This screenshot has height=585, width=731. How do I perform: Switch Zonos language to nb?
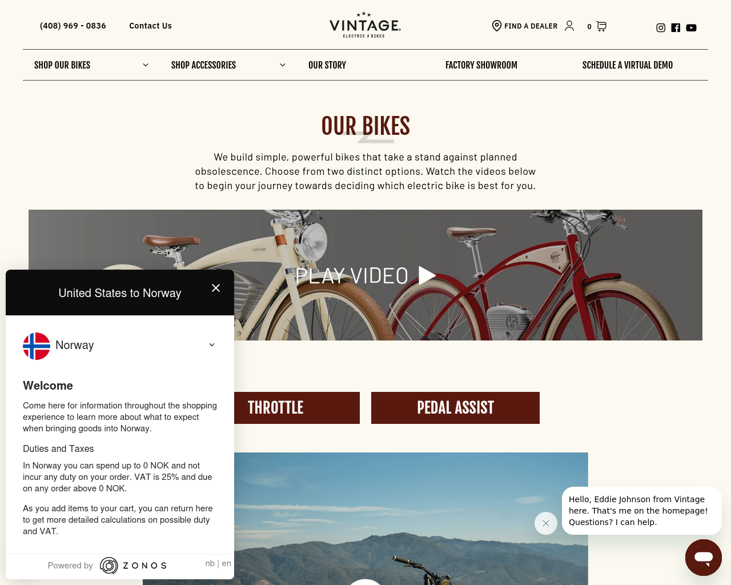[210, 563]
